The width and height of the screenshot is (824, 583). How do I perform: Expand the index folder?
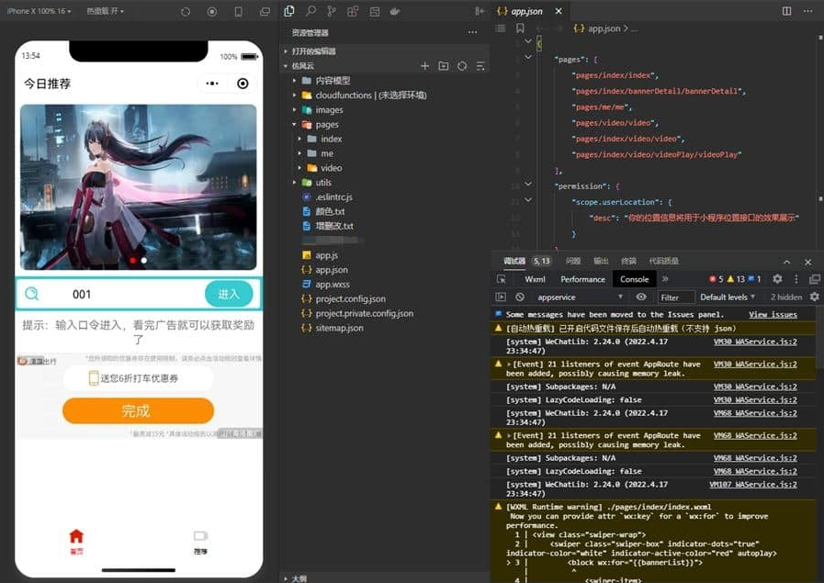[299, 139]
